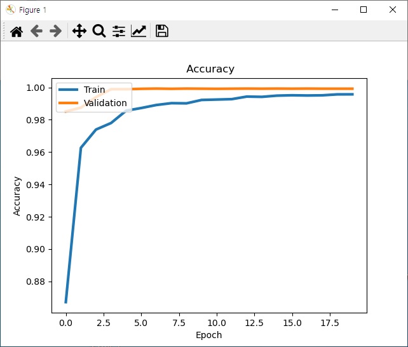Click the 0.92 y-axis tick label
The image size is (408, 347).
tap(36, 217)
